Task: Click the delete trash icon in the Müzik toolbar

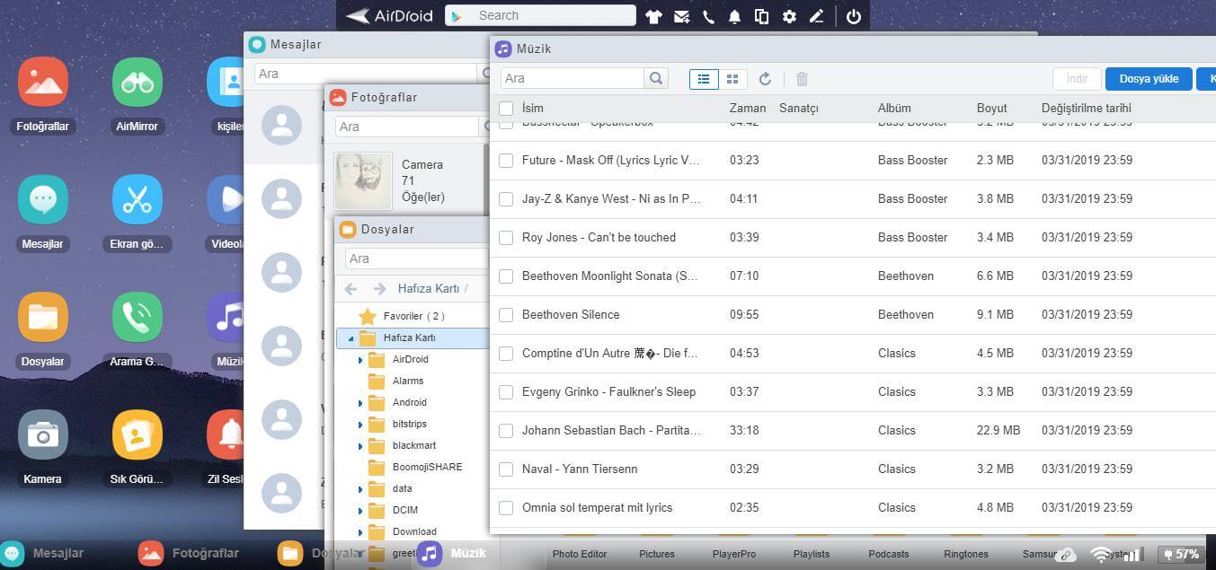Action: (x=802, y=79)
